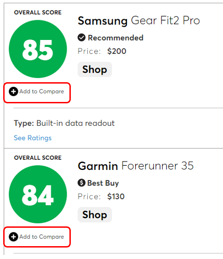Screen dimensions: 223x259
Task: Open the See Ratings link
Action: tap(33, 138)
